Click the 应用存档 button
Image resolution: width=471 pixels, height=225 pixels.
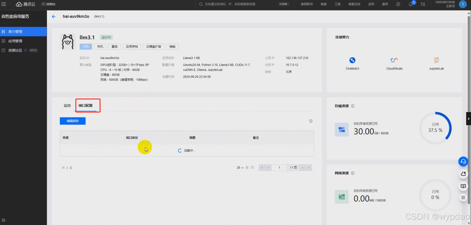click(132, 47)
